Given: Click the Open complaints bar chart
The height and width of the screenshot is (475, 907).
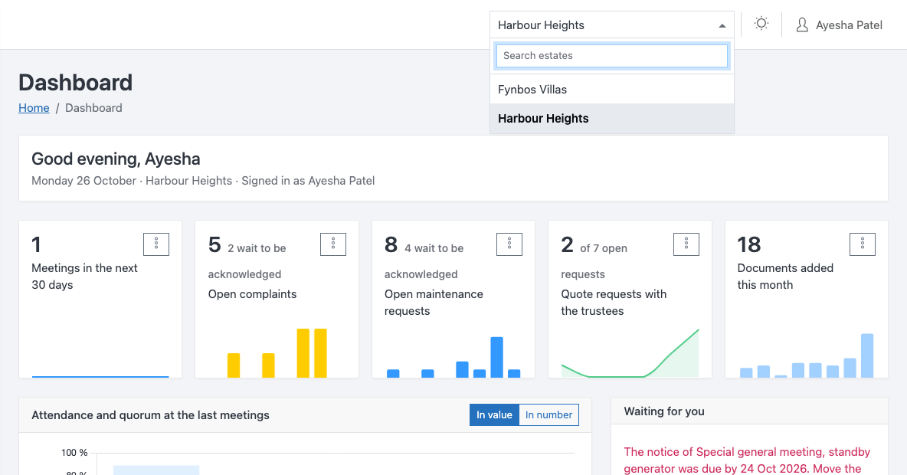Looking at the screenshot, I should [x=277, y=353].
